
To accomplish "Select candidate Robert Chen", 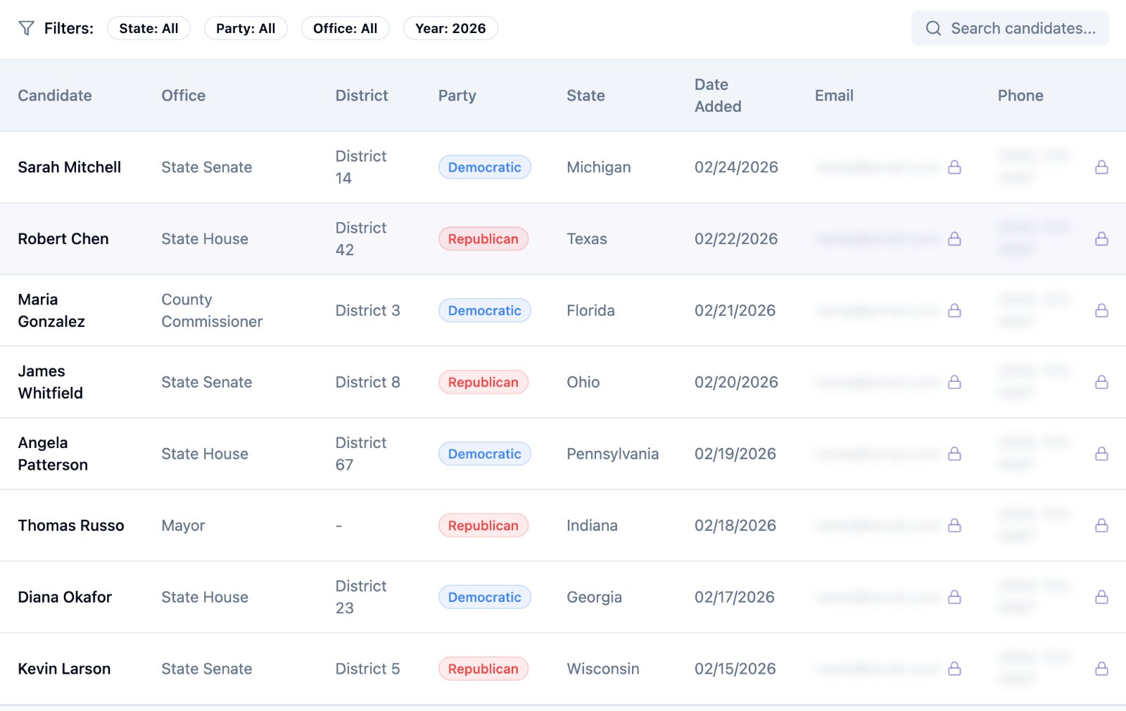I will (x=63, y=239).
